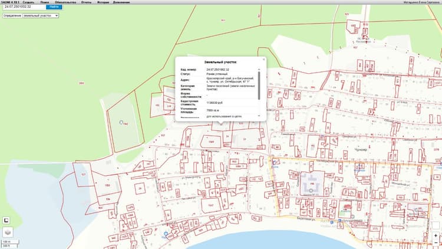Screen dimensions: 442x249
Task: Open the Поиск menu
Action: pos(45,2)
